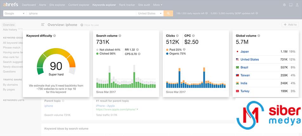Click the Japan country link

(x=245, y=52)
